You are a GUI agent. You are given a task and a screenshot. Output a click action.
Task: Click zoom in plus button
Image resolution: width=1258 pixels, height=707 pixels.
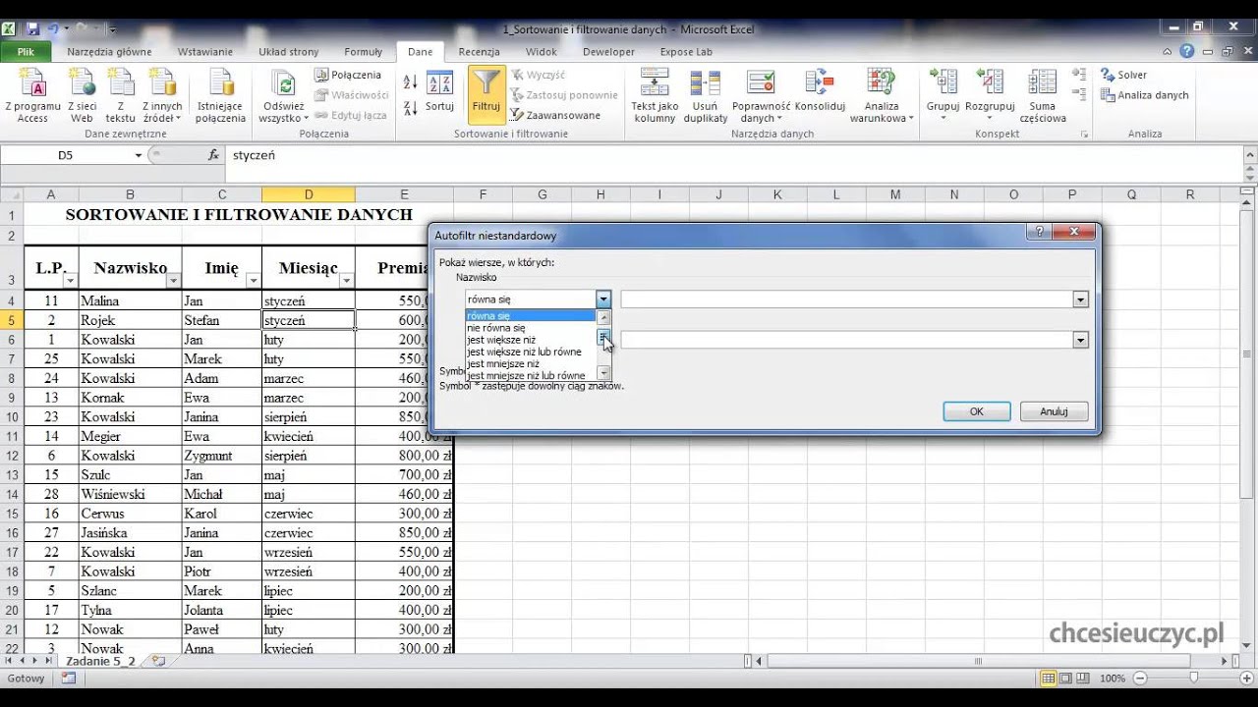(1246, 679)
